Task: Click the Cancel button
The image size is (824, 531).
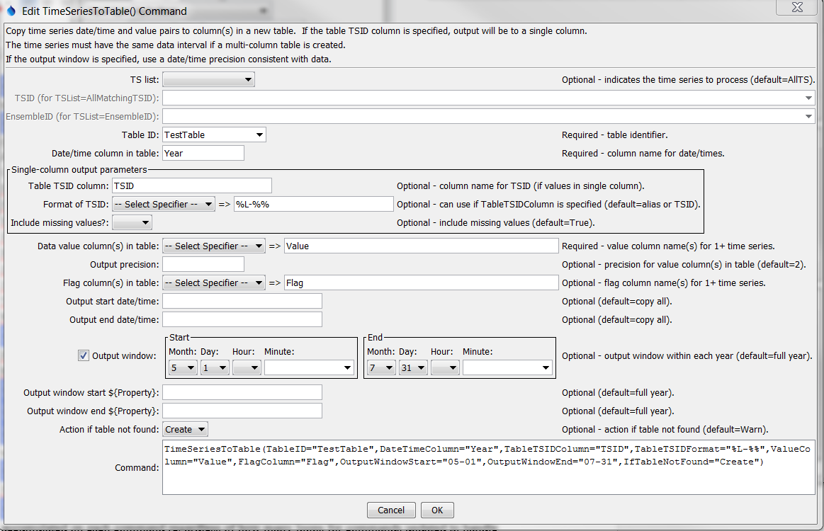Action: (x=391, y=510)
